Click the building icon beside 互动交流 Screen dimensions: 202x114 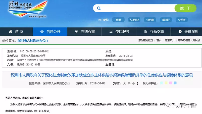coord(146,32)
